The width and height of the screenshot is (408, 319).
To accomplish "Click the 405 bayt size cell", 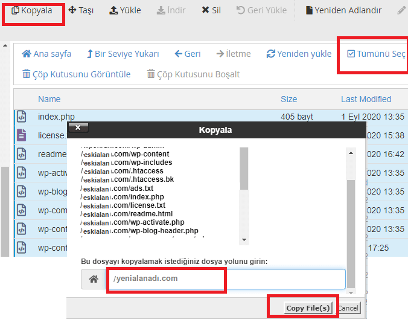I will [x=296, y=117].
